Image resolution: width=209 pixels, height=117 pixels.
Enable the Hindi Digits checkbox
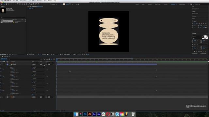click(201, 53)
